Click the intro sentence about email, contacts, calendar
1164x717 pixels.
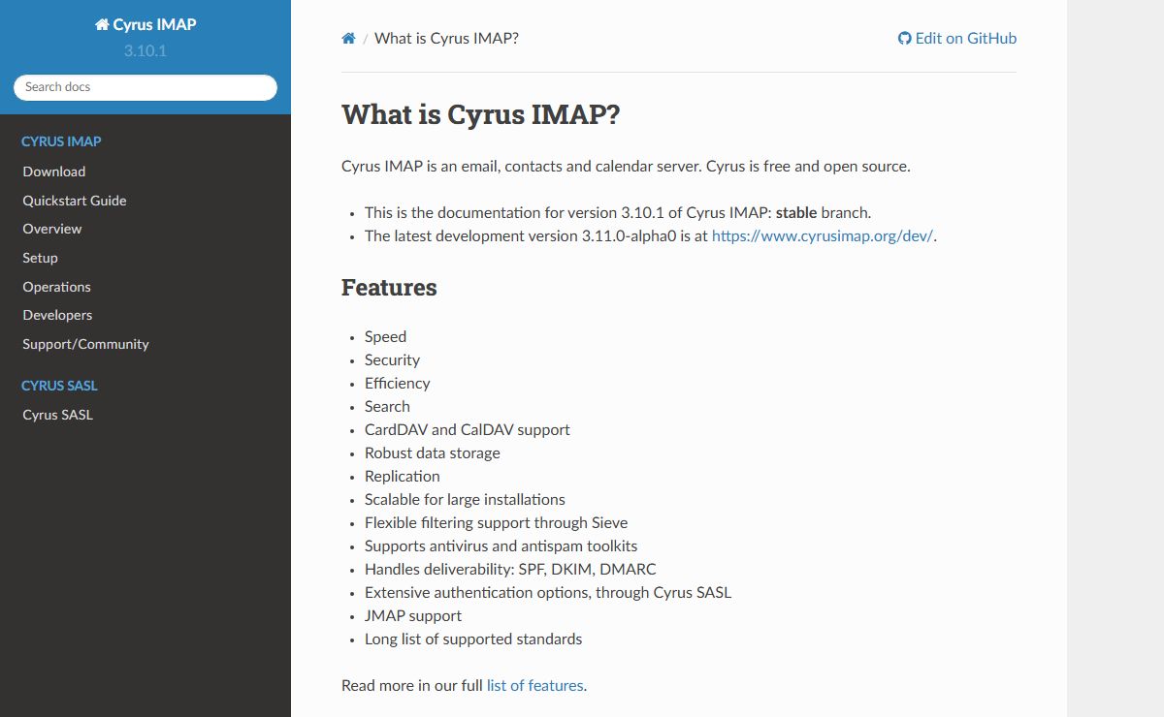tap(626, 166)
